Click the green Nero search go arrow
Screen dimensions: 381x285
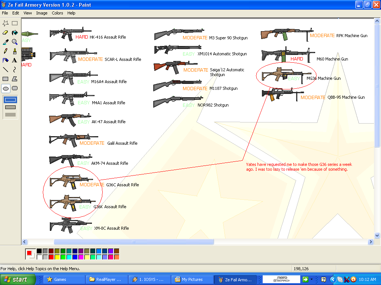coord(305,279)
